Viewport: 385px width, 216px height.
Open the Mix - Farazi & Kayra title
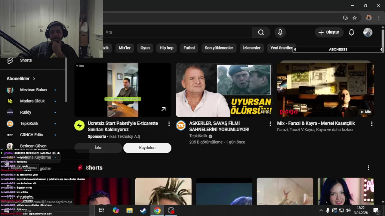point(316,123)
